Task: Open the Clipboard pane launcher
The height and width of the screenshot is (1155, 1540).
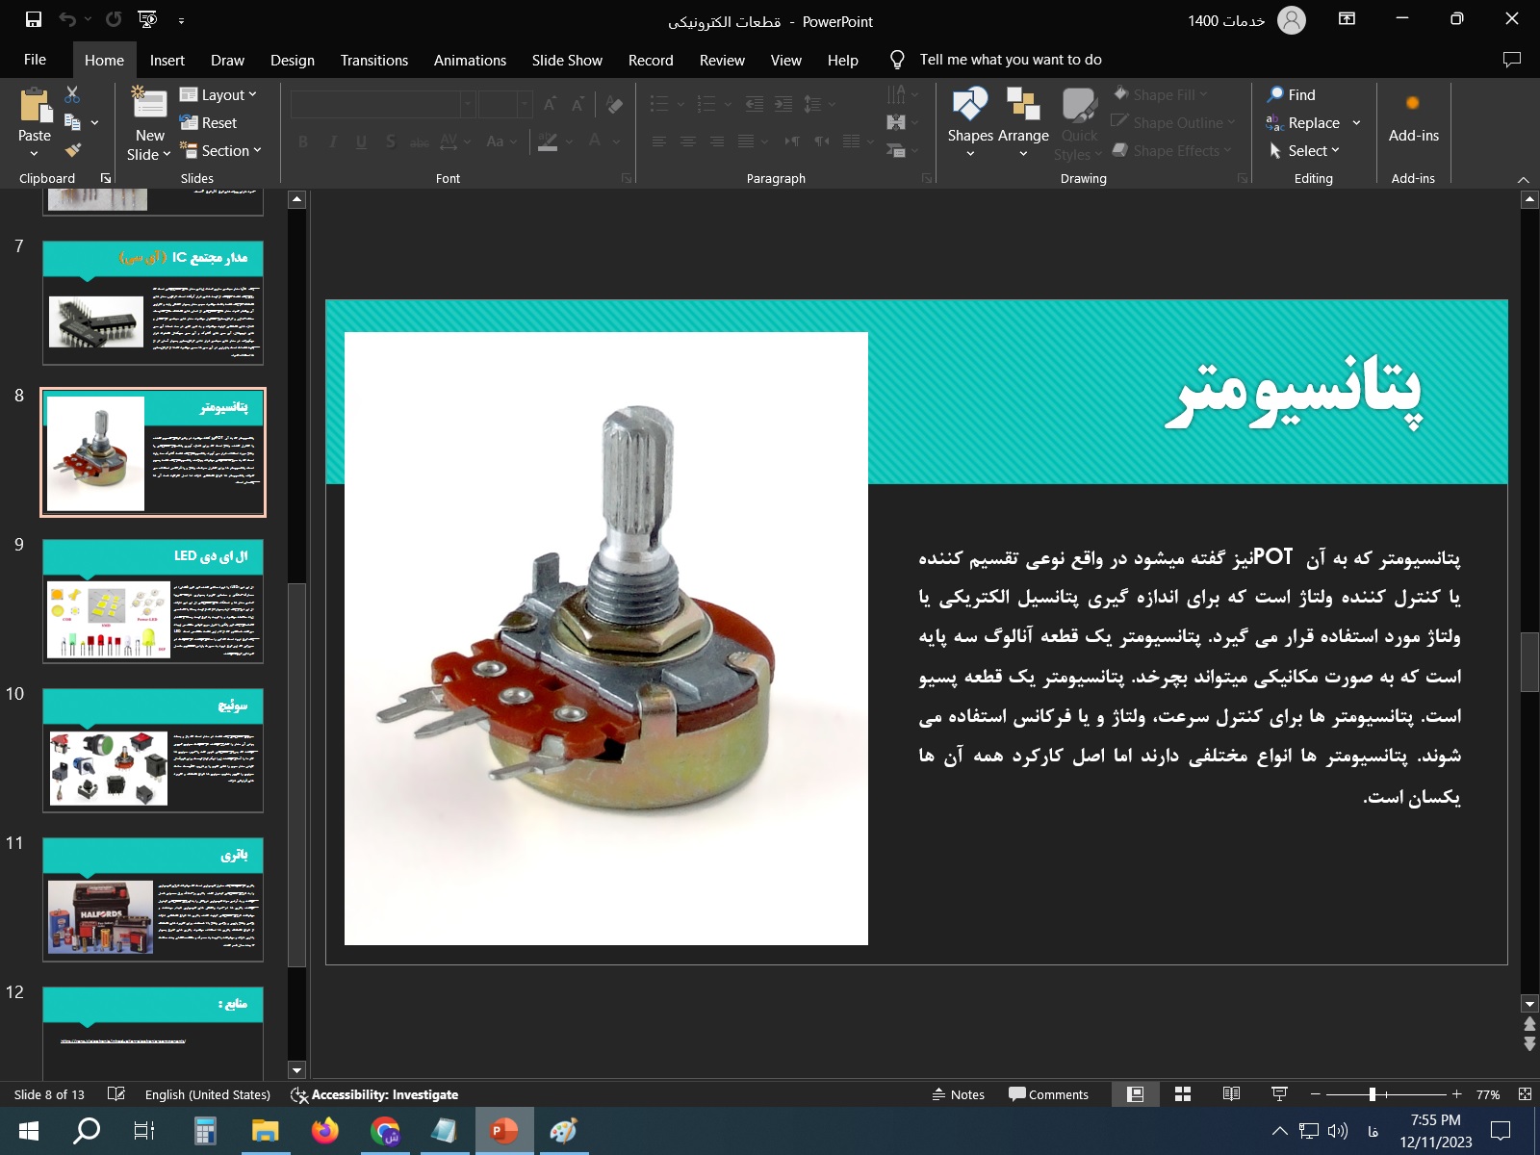Action: coord(106,178)
